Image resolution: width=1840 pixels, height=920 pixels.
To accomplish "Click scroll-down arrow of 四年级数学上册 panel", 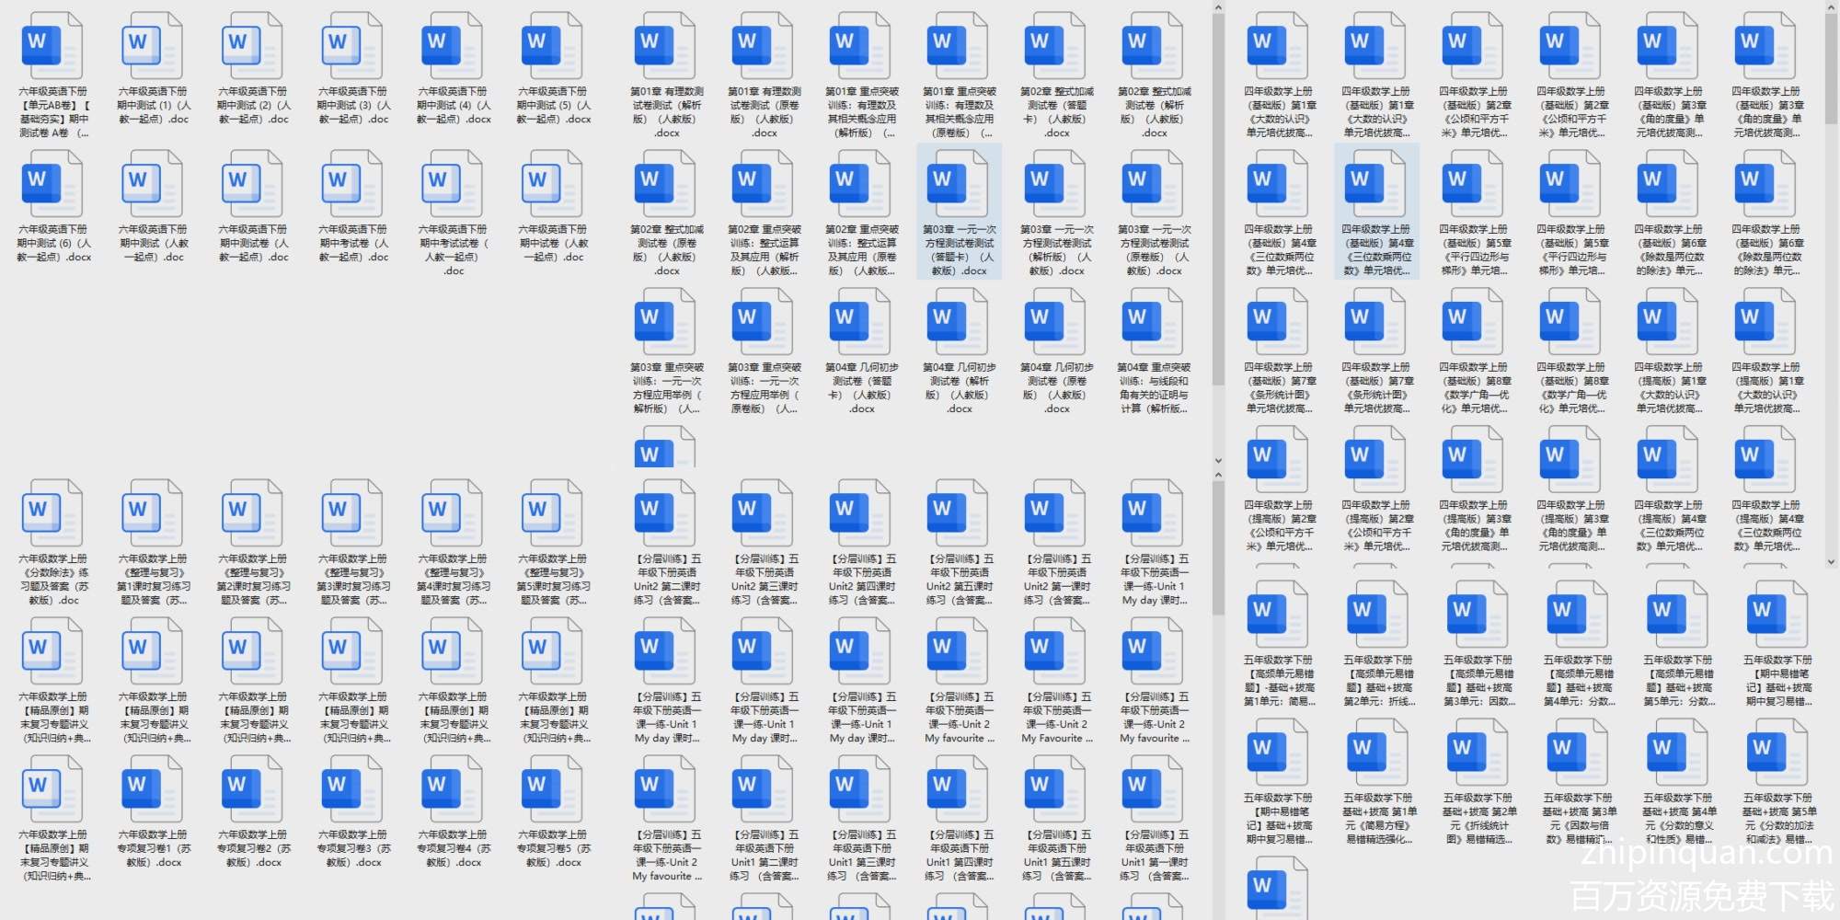I will (1831, 560).
